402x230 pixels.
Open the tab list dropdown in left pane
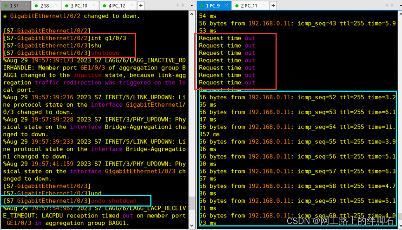(191, 6)
